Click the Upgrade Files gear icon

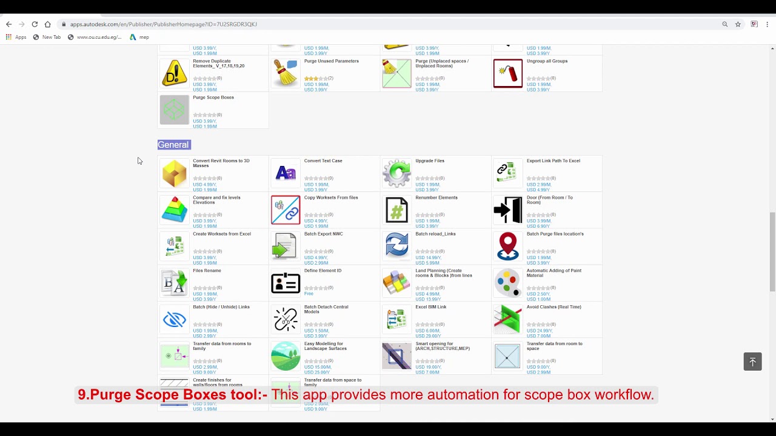tap(396, 173)
